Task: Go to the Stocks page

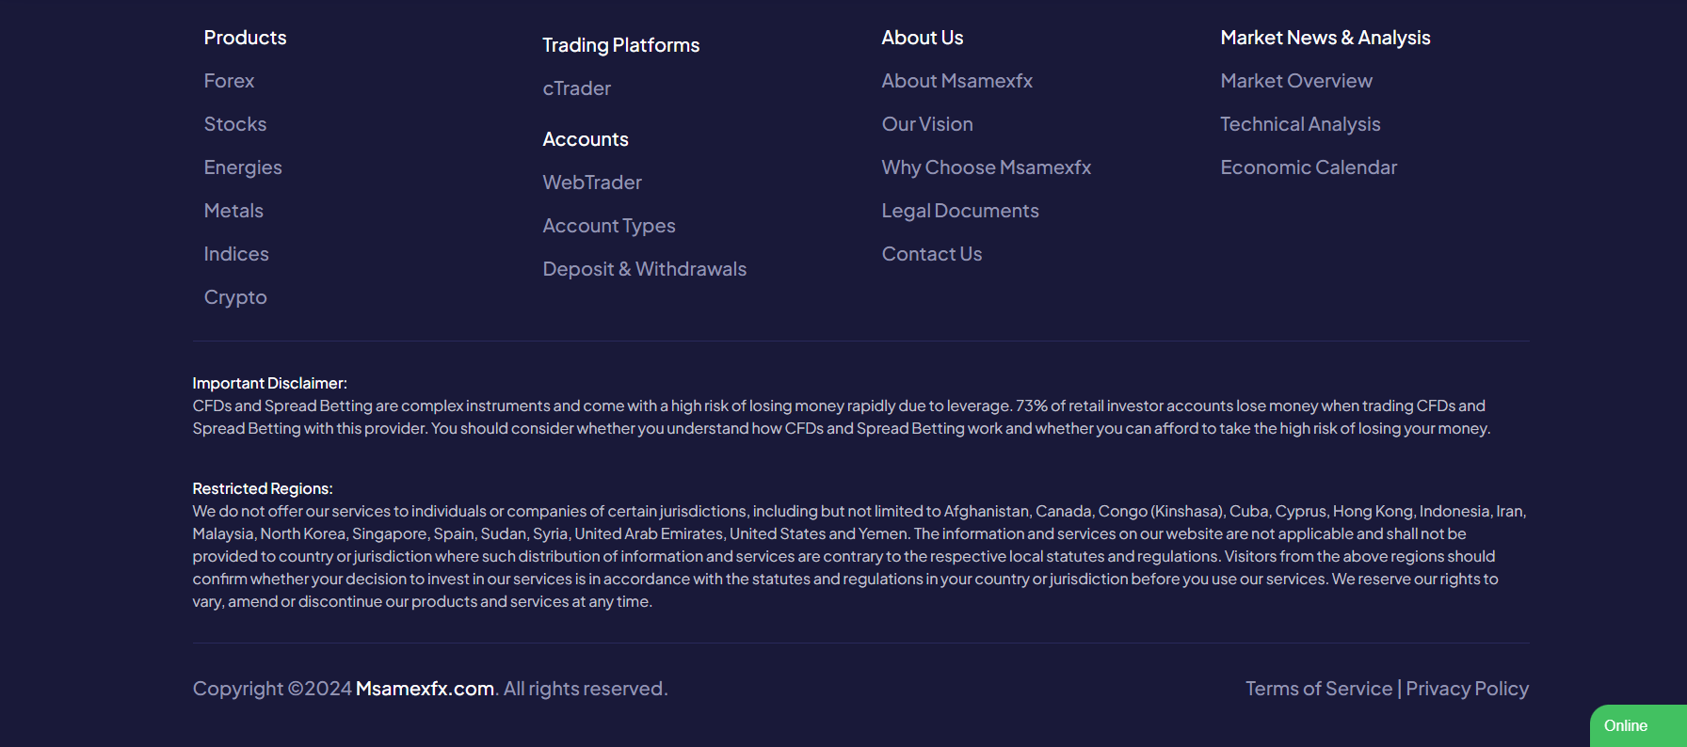Action: pos(234,124)
